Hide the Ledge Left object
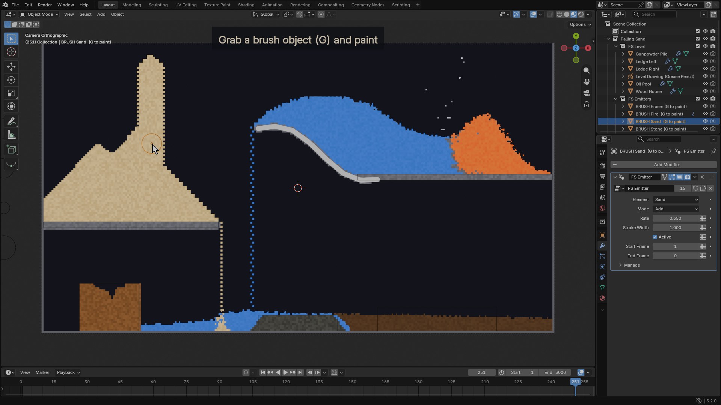The image size is (721, 405). tap(705, 61)
